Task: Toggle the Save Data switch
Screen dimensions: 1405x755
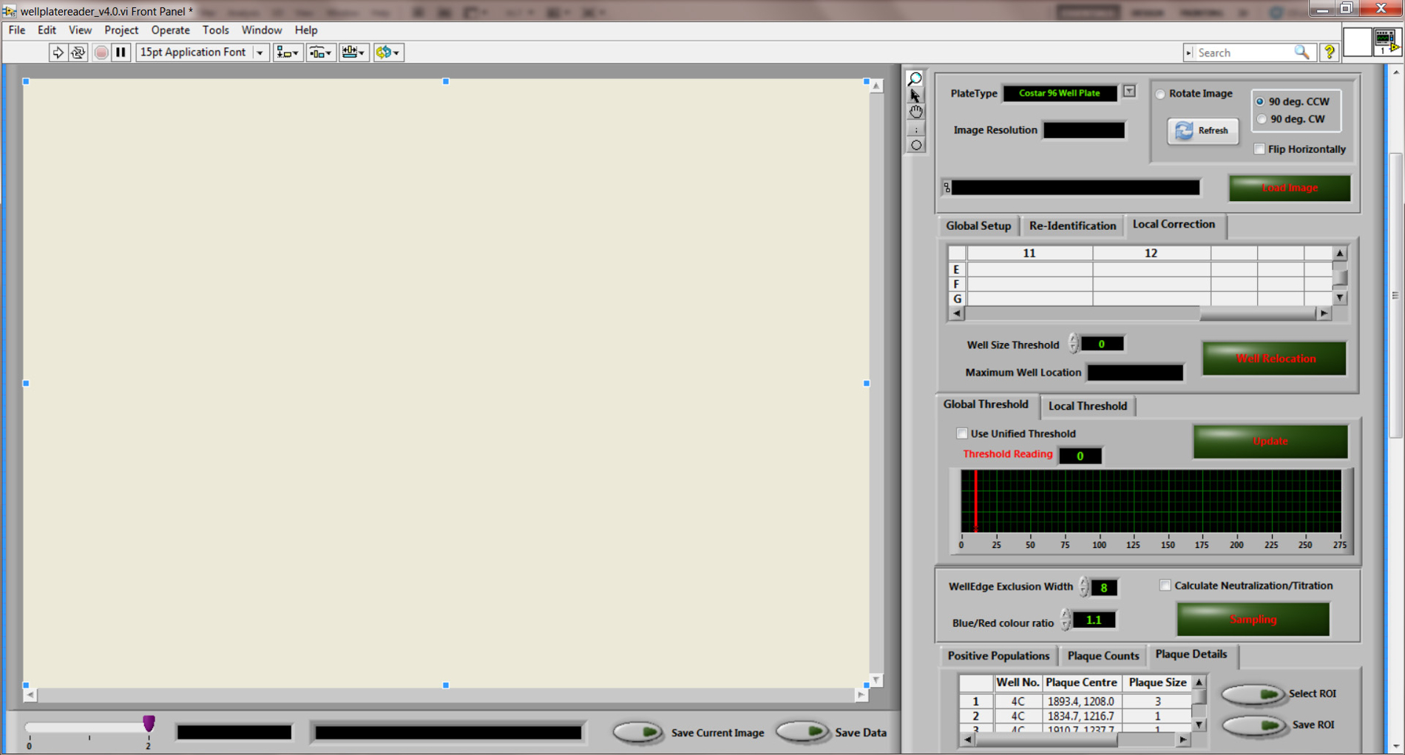Action: pos(802,732)
